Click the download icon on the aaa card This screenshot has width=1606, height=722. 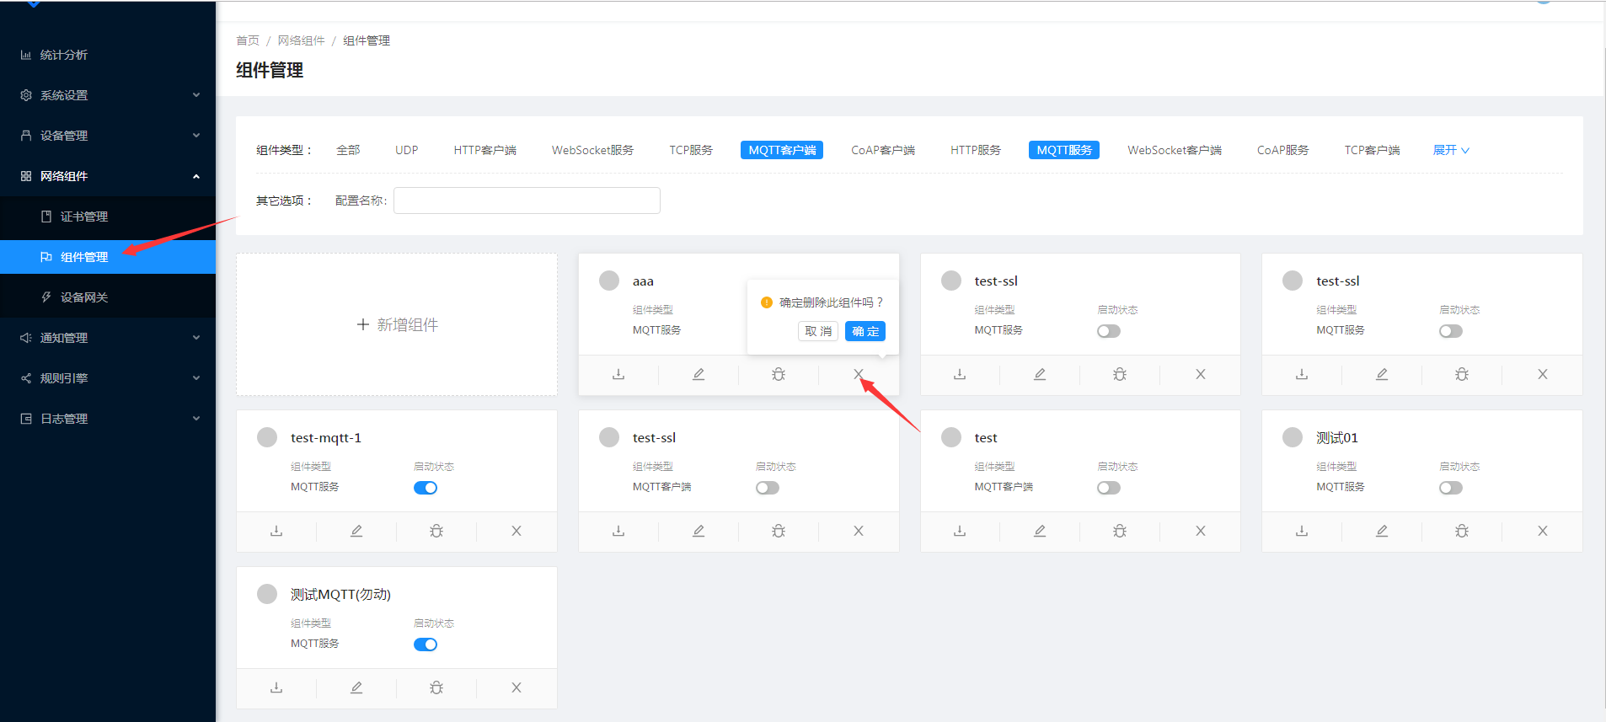pos(618,374)
